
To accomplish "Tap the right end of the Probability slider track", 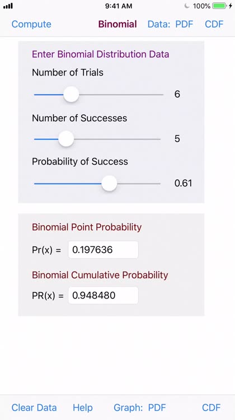I will (x=158, y=184).
